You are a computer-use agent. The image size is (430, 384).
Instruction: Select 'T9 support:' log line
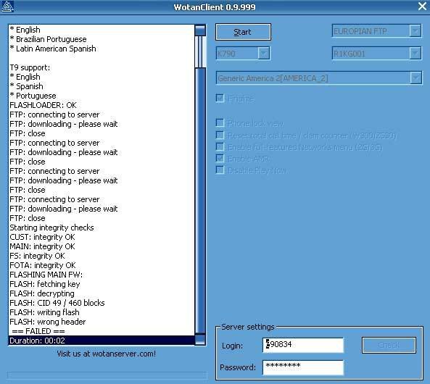click(102, 67)
